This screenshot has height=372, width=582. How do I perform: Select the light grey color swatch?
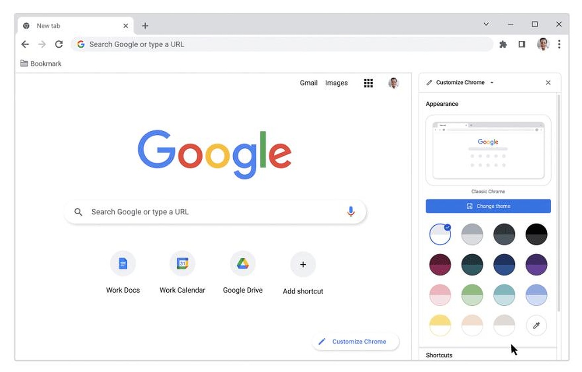click(x=472, y=234)
